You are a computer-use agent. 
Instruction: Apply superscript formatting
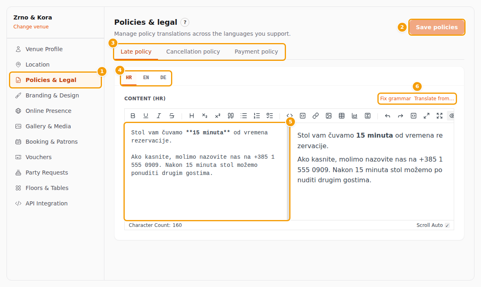(x=218, y=116)
